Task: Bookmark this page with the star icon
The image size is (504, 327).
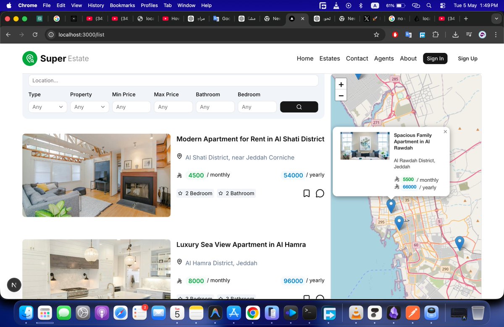Action: (x=376, y=34)
